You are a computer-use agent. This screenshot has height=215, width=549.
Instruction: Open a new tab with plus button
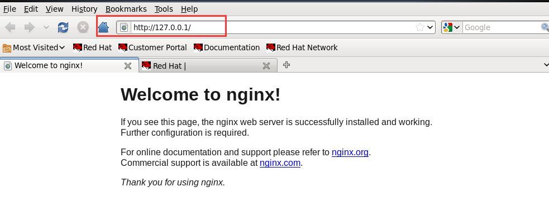click(287, 65)
